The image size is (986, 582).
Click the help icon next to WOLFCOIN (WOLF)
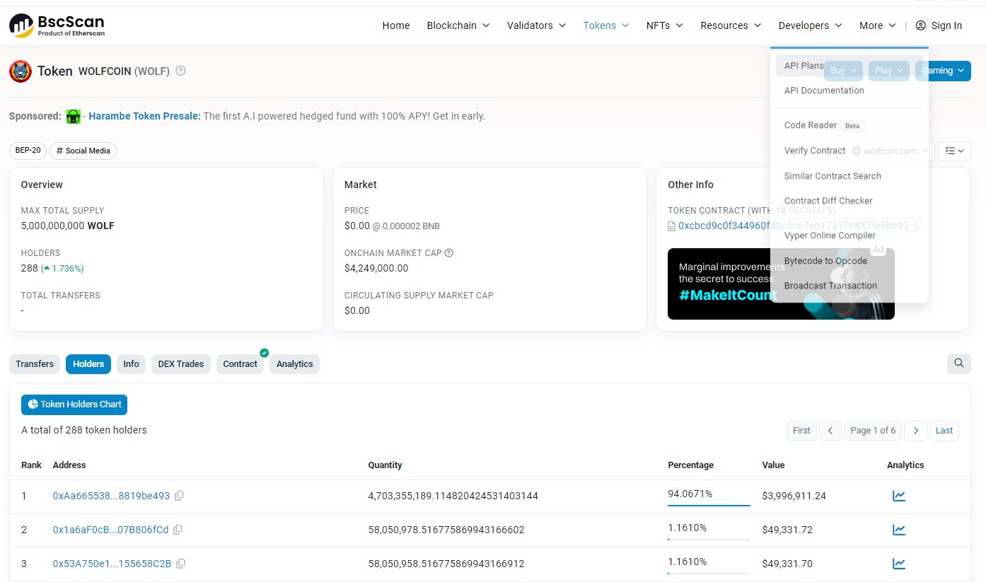(x=180, y=71)
